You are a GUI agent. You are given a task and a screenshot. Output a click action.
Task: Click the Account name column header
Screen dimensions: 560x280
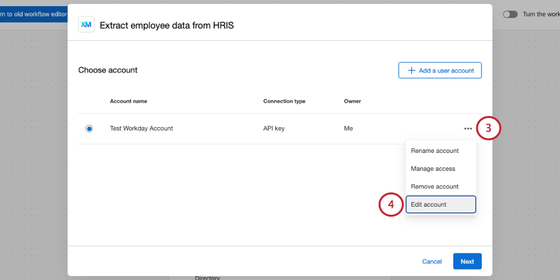tap(128, 101)
